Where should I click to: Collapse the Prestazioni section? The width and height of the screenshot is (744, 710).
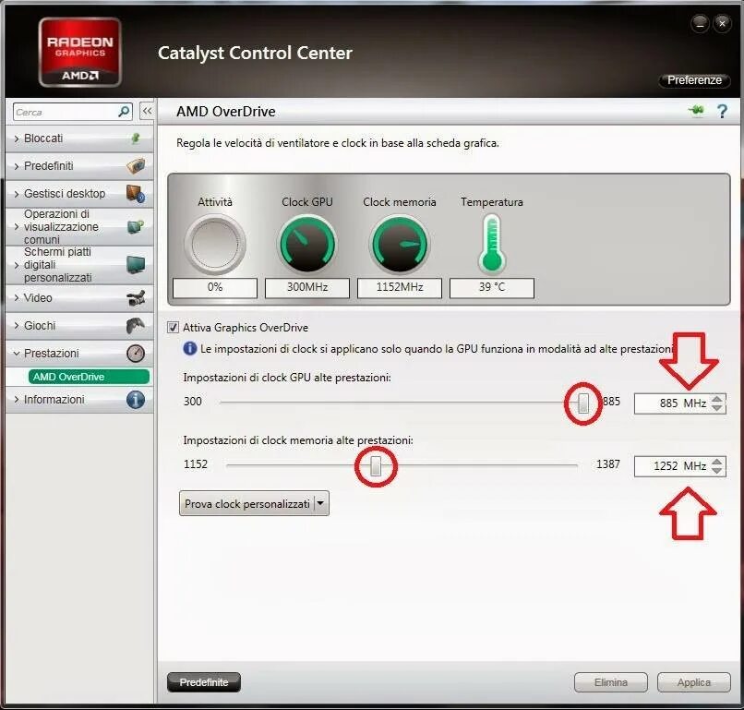click(17, 354)
